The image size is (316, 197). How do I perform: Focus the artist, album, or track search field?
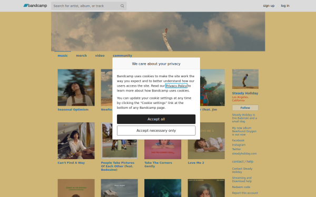click(88, 6)
